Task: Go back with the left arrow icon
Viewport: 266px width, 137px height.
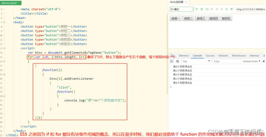Action: [212, 9]
